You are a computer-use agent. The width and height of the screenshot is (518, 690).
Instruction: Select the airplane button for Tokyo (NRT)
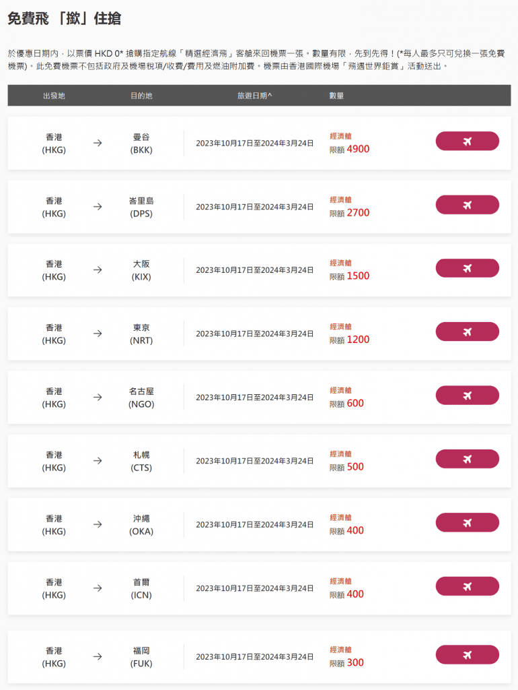(467, 332)
